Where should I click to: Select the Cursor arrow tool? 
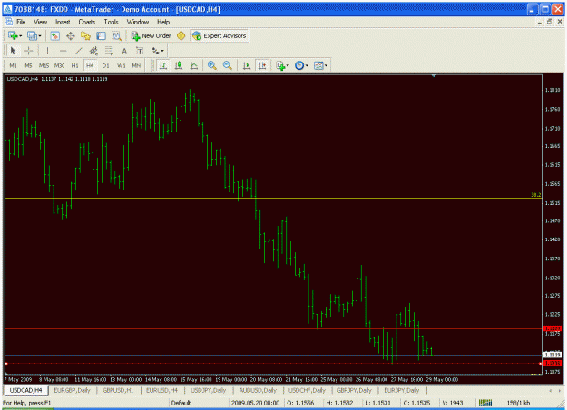click(x=13, y=51)
